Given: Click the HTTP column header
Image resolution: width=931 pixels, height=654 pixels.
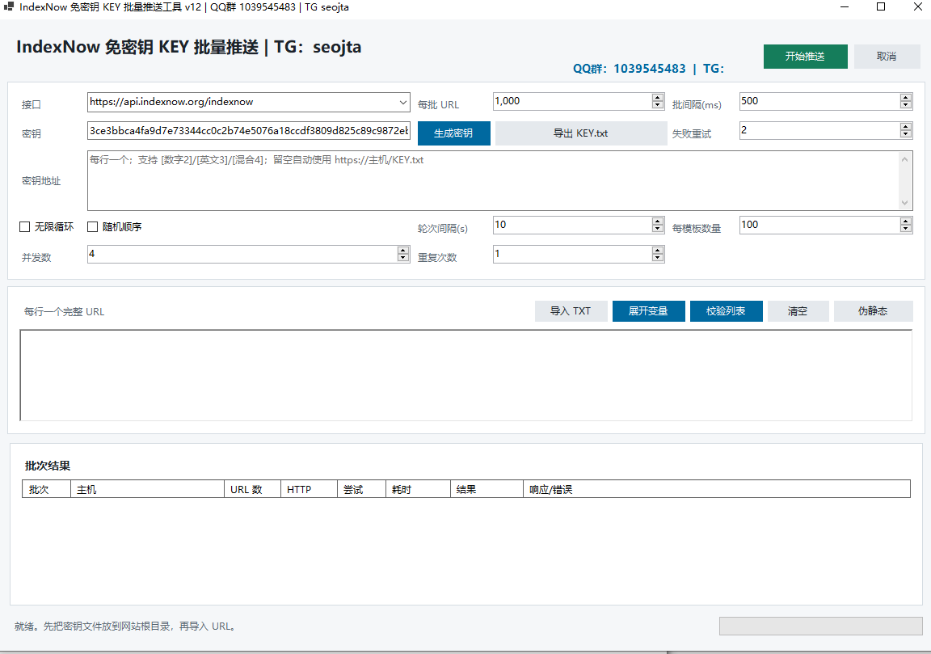Looking at the screenshot, I should coord(309,489).
